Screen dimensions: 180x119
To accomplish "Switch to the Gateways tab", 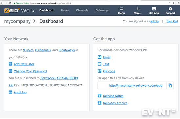I will coord(102,10).
